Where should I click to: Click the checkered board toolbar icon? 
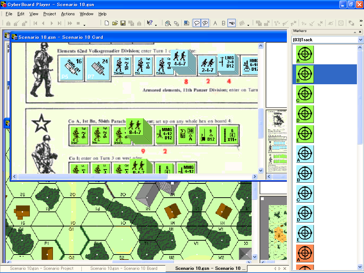[x=186, y=23]
